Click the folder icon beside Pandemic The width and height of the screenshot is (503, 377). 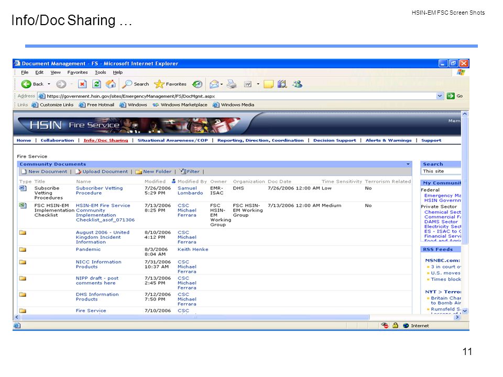pyautogui.click(x=23, y=249)
